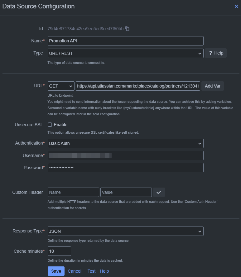The image size is (241, 277).
Task: Click the Cache minutes field
Action: (59, 251)
